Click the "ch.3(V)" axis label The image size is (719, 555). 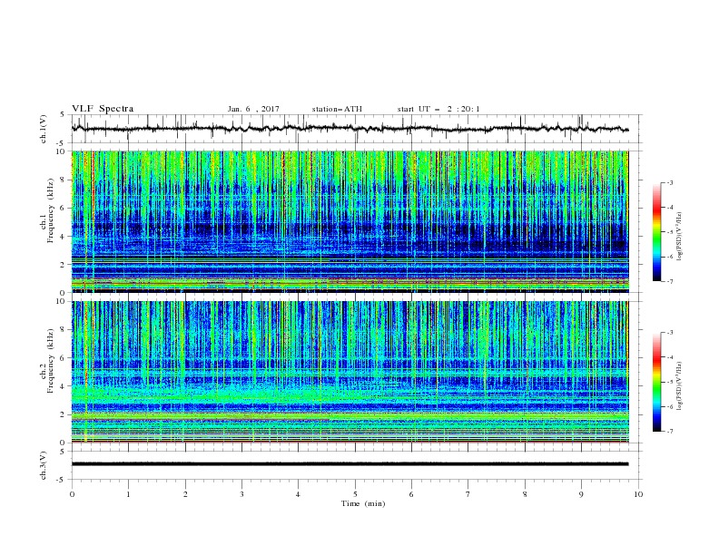44,465
